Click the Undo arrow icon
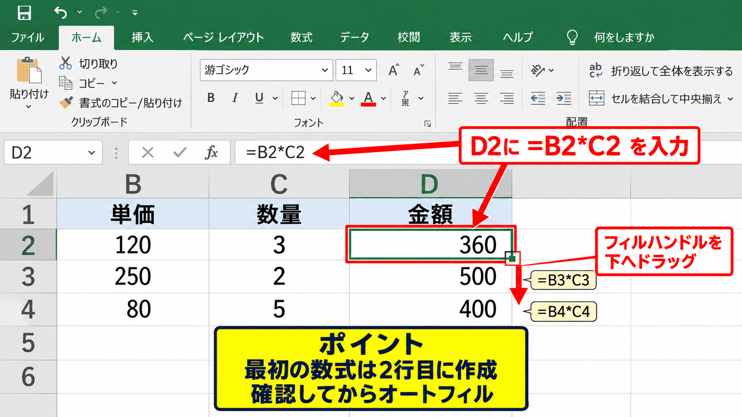742x417 pixels. coord(61,12)
